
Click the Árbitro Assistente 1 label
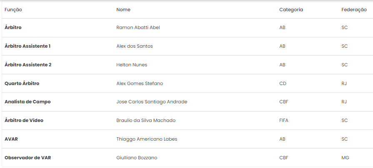28,46
